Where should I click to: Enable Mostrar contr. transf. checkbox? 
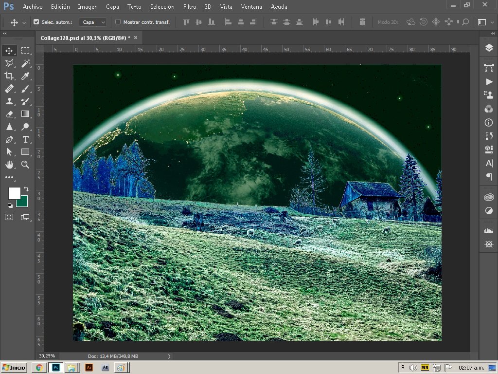(118, 22)
